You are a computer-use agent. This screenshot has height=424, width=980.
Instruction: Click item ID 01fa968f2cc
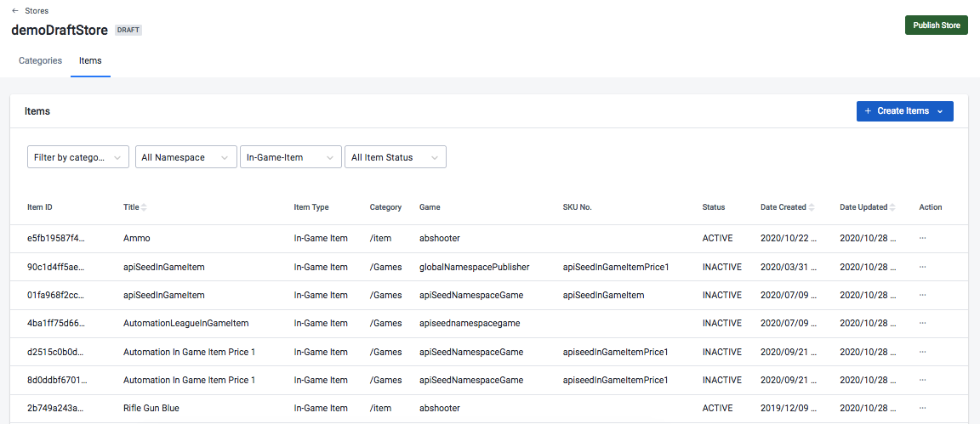pyautogui.click(x=55, y=295)
